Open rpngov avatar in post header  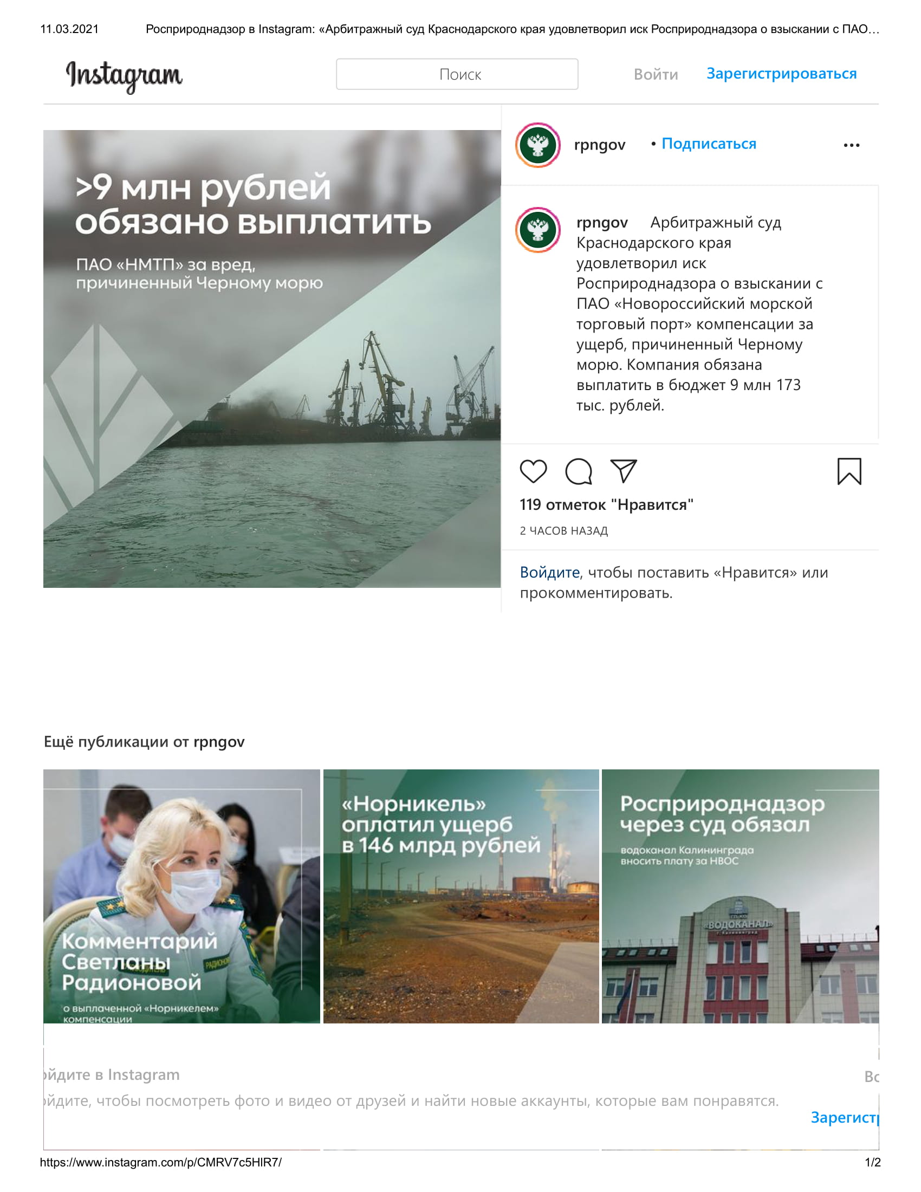click(538, 145)
